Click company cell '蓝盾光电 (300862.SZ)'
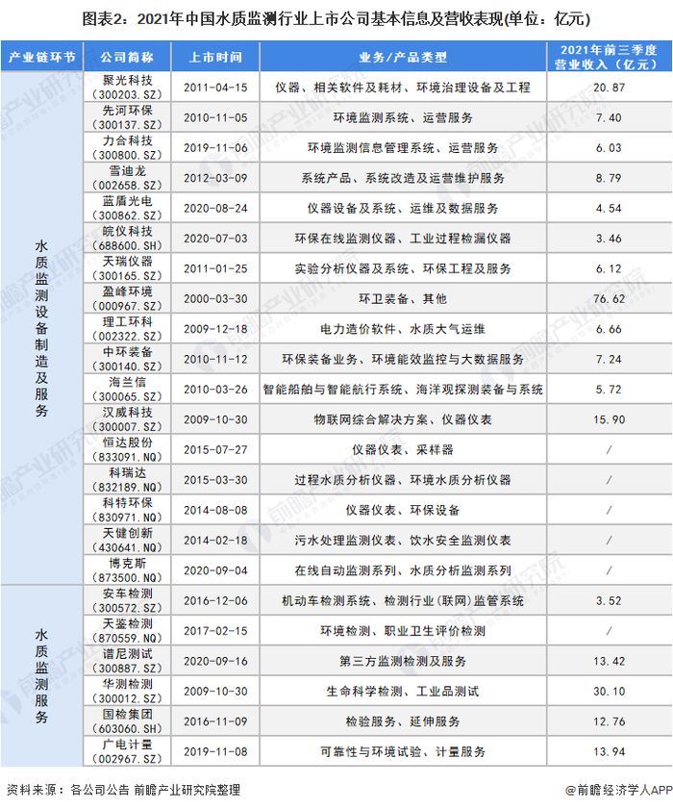 coord(127,208)
